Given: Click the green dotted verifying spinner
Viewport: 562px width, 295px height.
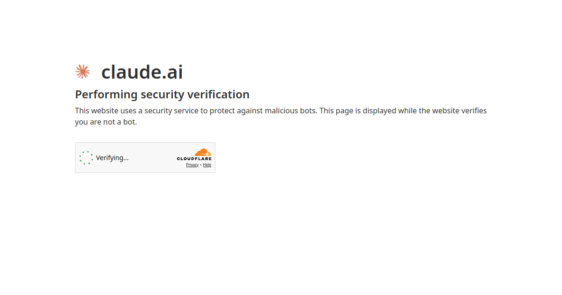Looking at the screenshot, I should [x=86, y=158].
